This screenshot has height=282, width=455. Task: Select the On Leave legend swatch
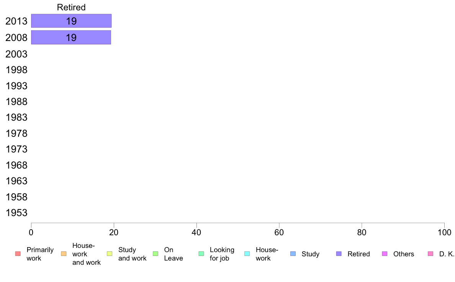click(x=155, y=254)
